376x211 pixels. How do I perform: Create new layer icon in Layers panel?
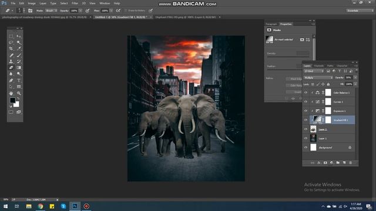point(344,163)
